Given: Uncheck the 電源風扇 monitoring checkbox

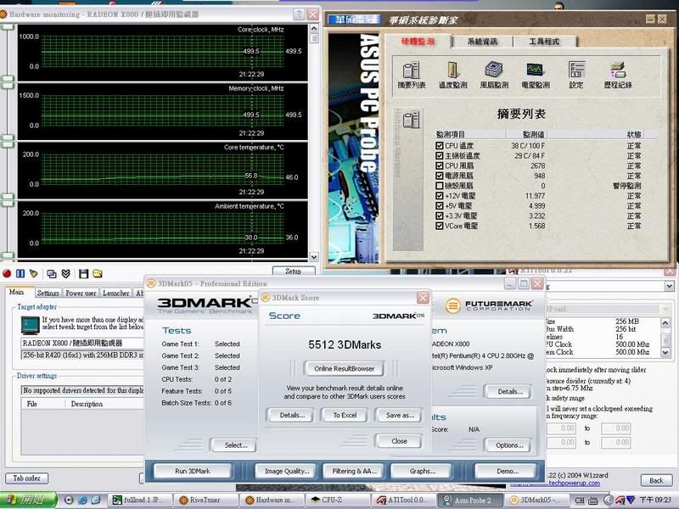Looking at the screenshot, I should pos(439,176).
